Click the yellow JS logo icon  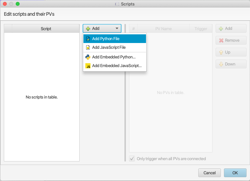[88, 66]
